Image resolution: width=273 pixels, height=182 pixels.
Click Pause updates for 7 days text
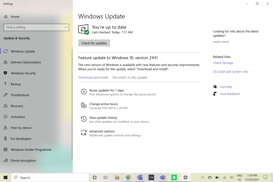point(107,90)
